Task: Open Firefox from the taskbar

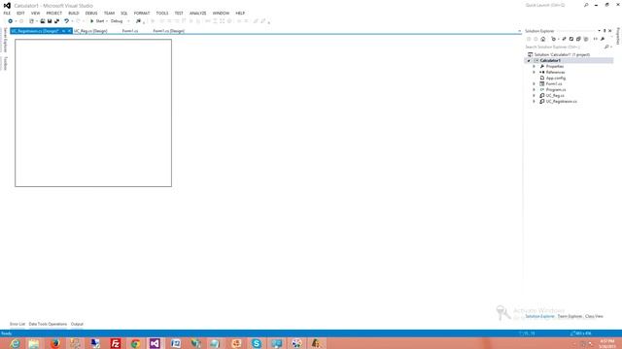Action: tap(54, 343)
